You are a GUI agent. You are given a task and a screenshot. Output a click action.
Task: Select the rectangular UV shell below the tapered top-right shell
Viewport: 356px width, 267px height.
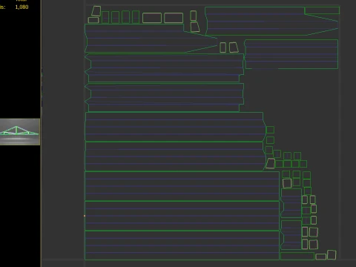(291, 54)
